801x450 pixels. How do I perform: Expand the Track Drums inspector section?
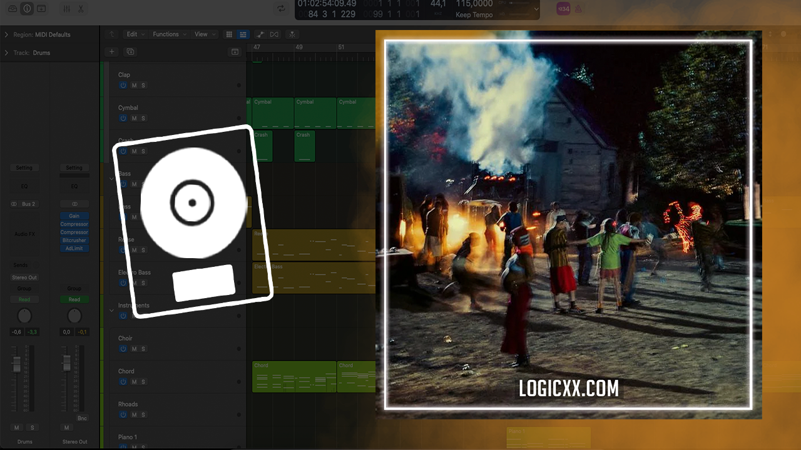tap(6, 53)
